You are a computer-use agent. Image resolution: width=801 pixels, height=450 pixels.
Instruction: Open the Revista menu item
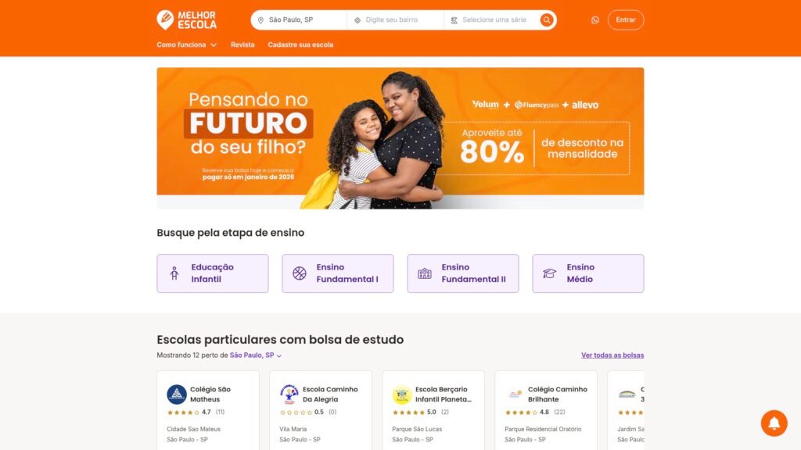(242, 45)
